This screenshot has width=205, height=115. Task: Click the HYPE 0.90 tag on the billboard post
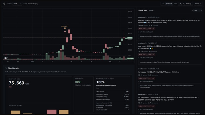tap(151, 29)
